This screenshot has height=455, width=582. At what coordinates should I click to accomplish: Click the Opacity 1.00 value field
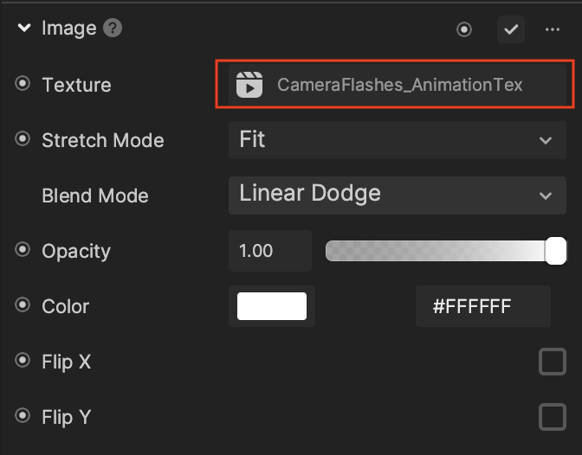point(270,251)
